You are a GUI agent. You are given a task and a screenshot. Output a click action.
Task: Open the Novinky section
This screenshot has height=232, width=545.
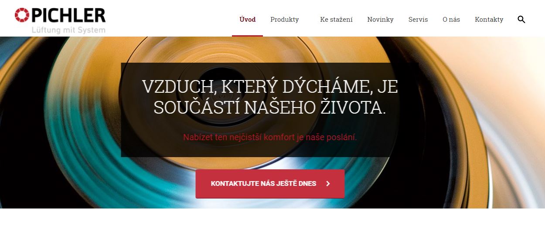pyautogui.click(x=380, y=20)
